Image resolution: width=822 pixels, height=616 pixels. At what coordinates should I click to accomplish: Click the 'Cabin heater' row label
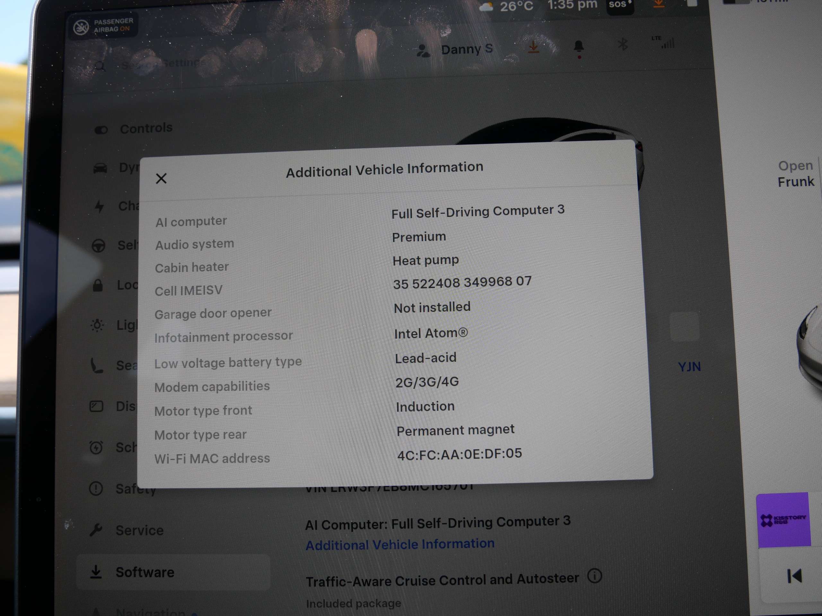point(192,267)
